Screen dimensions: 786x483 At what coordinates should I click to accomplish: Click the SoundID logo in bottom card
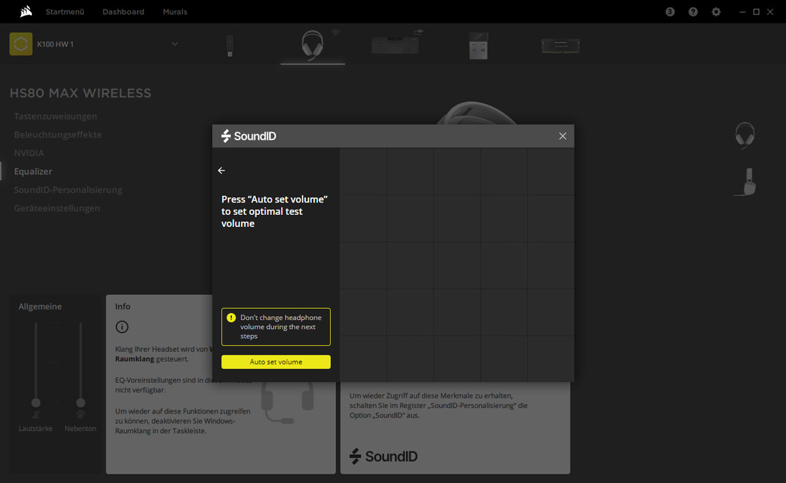tap(383, 456)
